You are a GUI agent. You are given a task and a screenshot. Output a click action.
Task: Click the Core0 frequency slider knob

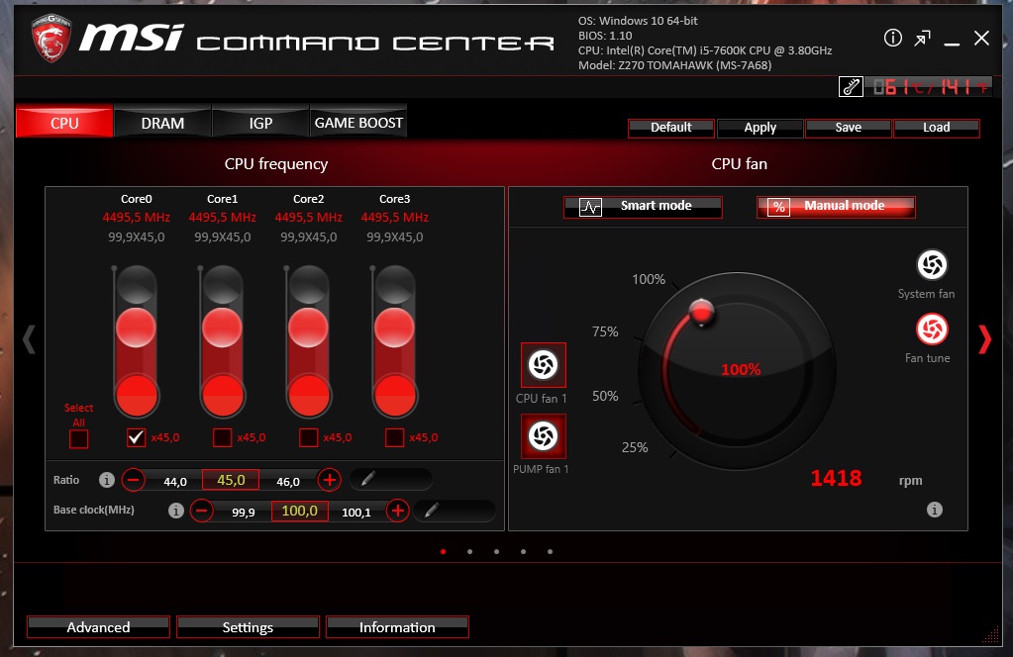coord(136,328)
